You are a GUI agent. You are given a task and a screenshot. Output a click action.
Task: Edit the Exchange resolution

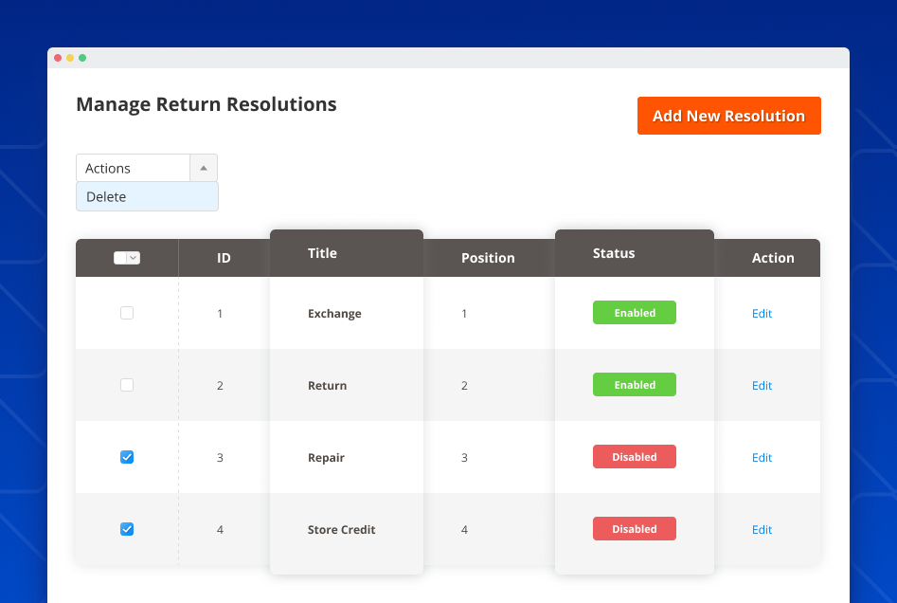[762, 313]
